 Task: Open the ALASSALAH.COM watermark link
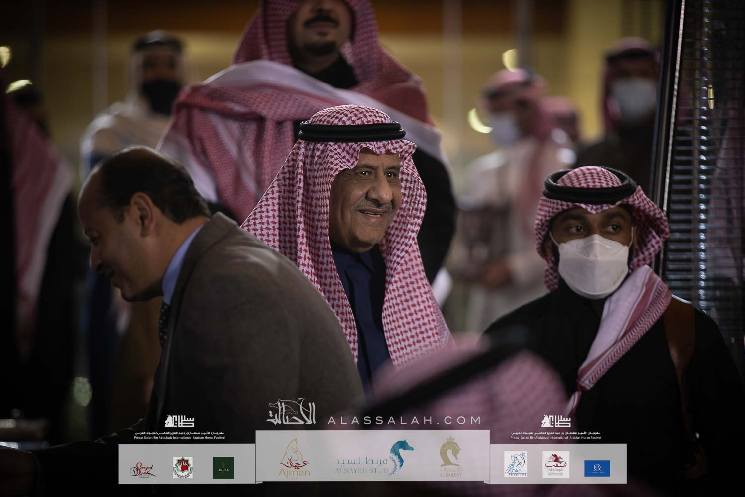coord(404,420)
